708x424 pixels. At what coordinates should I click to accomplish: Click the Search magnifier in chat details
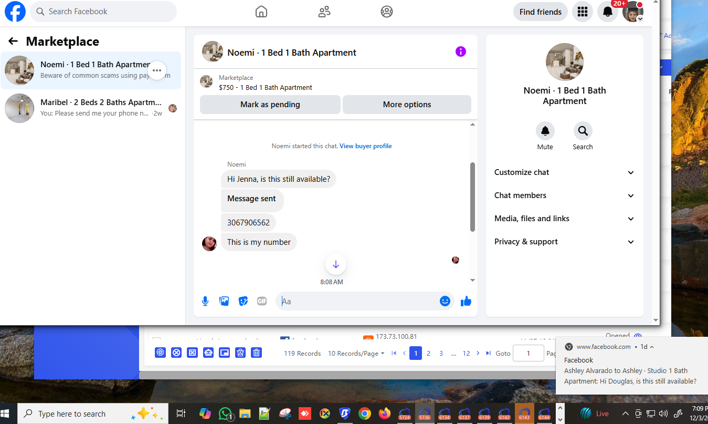(583, 131)
